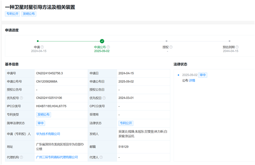Image resolution: width=255 pixels, height=165 pixels.
Task: Click the 授权 gray progress dot
Action: (x=166, y=41)
